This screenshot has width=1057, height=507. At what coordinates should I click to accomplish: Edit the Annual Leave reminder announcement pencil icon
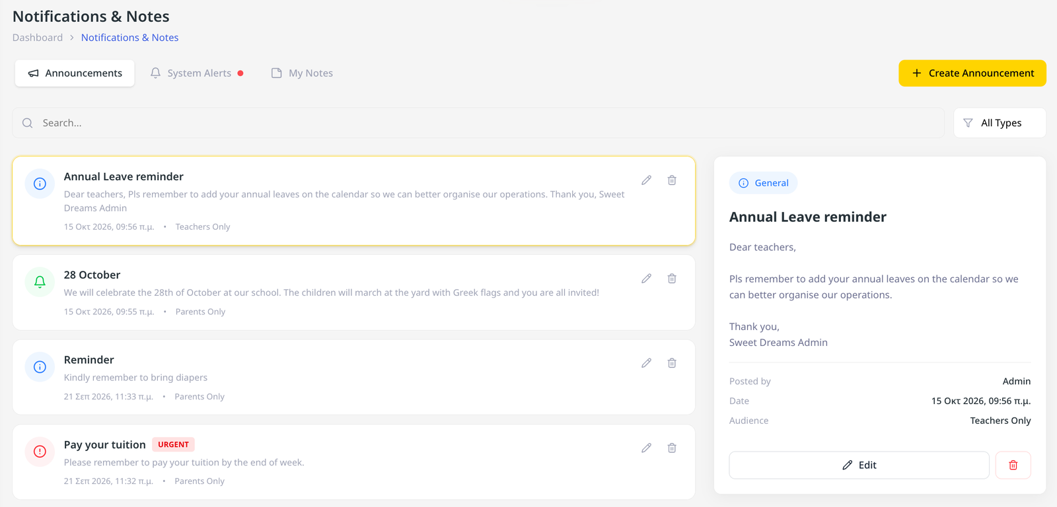coord(646,180)
